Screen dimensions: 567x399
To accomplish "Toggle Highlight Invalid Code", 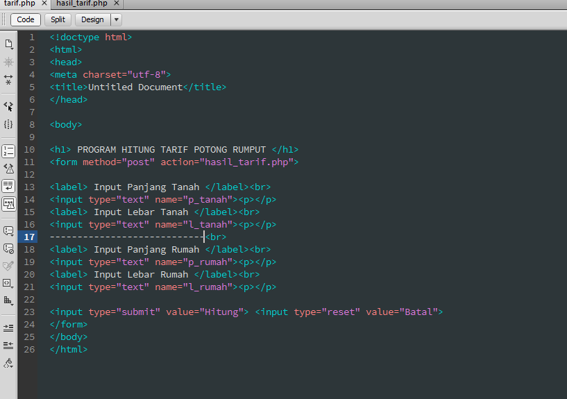I will click(8, 168).
